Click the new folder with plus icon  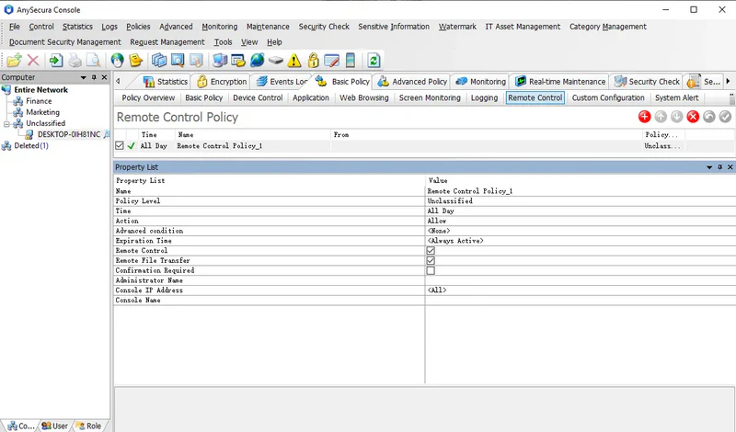[x=14, y=61]
